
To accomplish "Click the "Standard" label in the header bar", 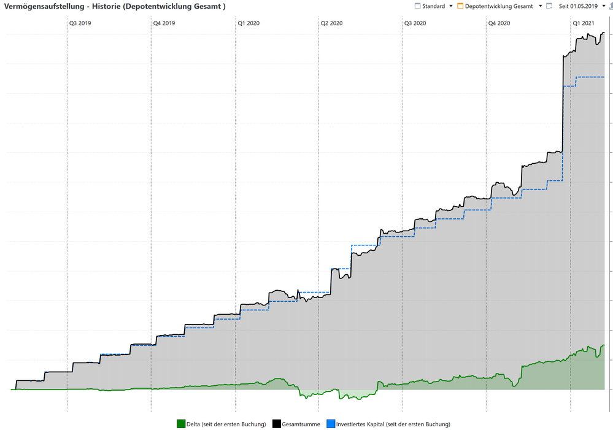I will [x=433, y=6].
